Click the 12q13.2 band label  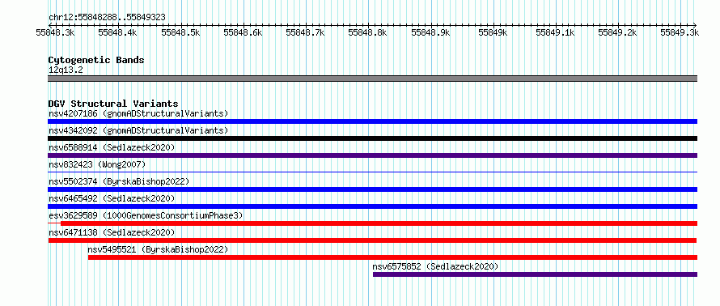point(66,70)
